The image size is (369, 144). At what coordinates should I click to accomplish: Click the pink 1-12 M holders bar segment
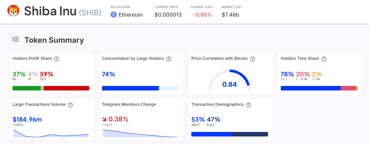pos(348,88)
